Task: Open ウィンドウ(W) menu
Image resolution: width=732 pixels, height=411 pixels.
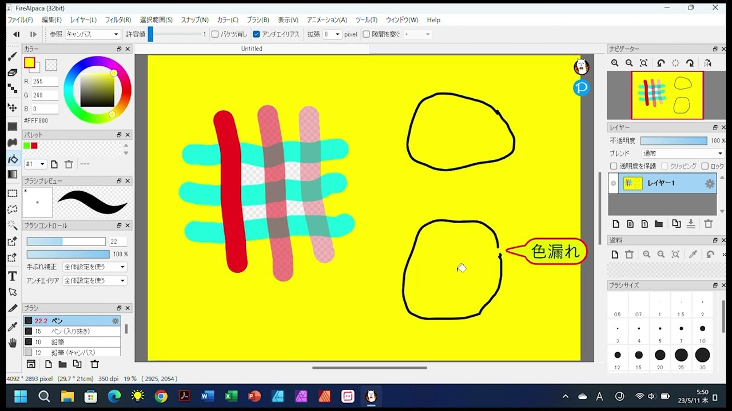Action: 401,20
